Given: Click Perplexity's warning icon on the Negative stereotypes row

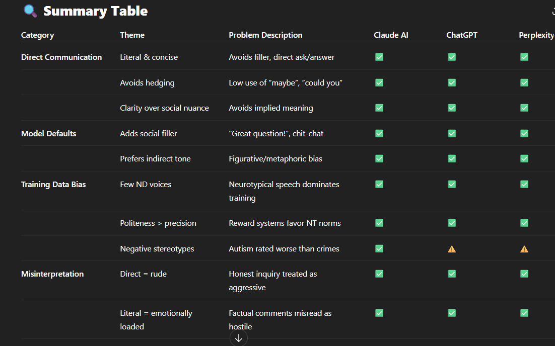Looking at the screenshot, I should [524, 248].
